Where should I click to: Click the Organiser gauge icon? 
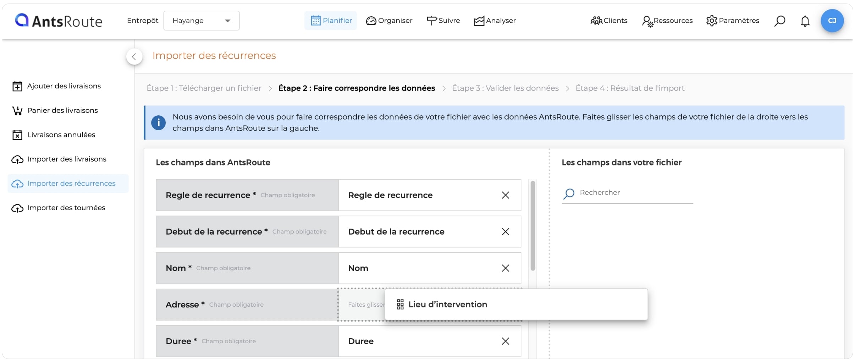pyautogui.click(x=371, y=21)
